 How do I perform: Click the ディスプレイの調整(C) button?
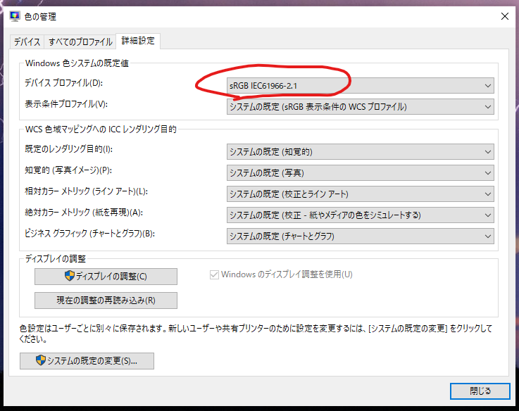pos(106,277)
